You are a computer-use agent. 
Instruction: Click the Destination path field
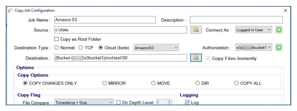click(121, 58)
